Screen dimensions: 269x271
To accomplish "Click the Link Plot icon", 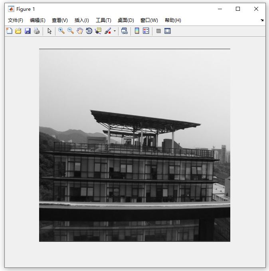I will point(125,31).
